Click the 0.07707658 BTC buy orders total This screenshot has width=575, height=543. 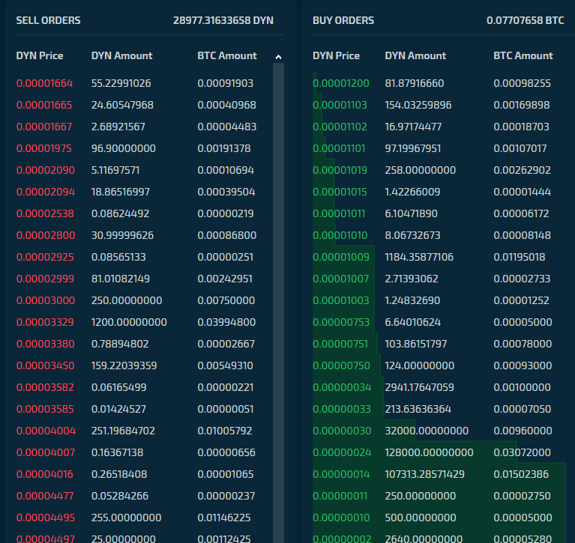point(525,20)
